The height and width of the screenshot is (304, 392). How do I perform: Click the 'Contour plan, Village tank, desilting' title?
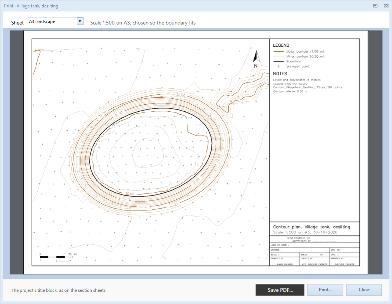pyautogui.click(x=311, y=227)
